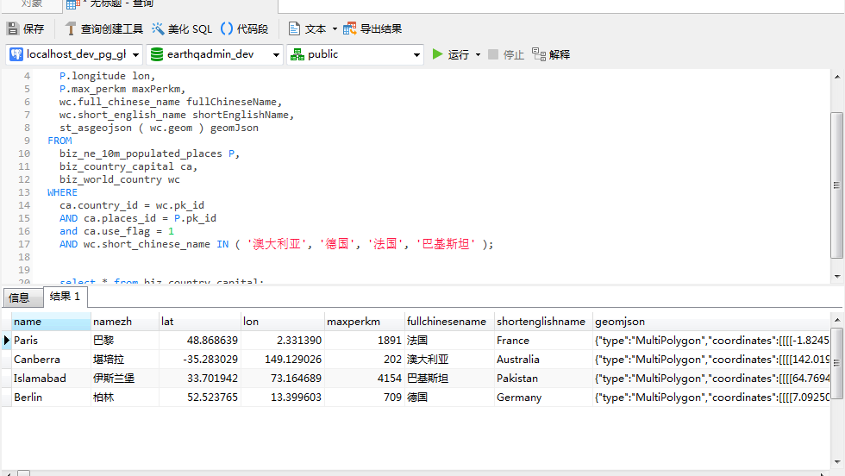Click the geomjson column header
Screen dimensions: 845x476
pos(711,322)
